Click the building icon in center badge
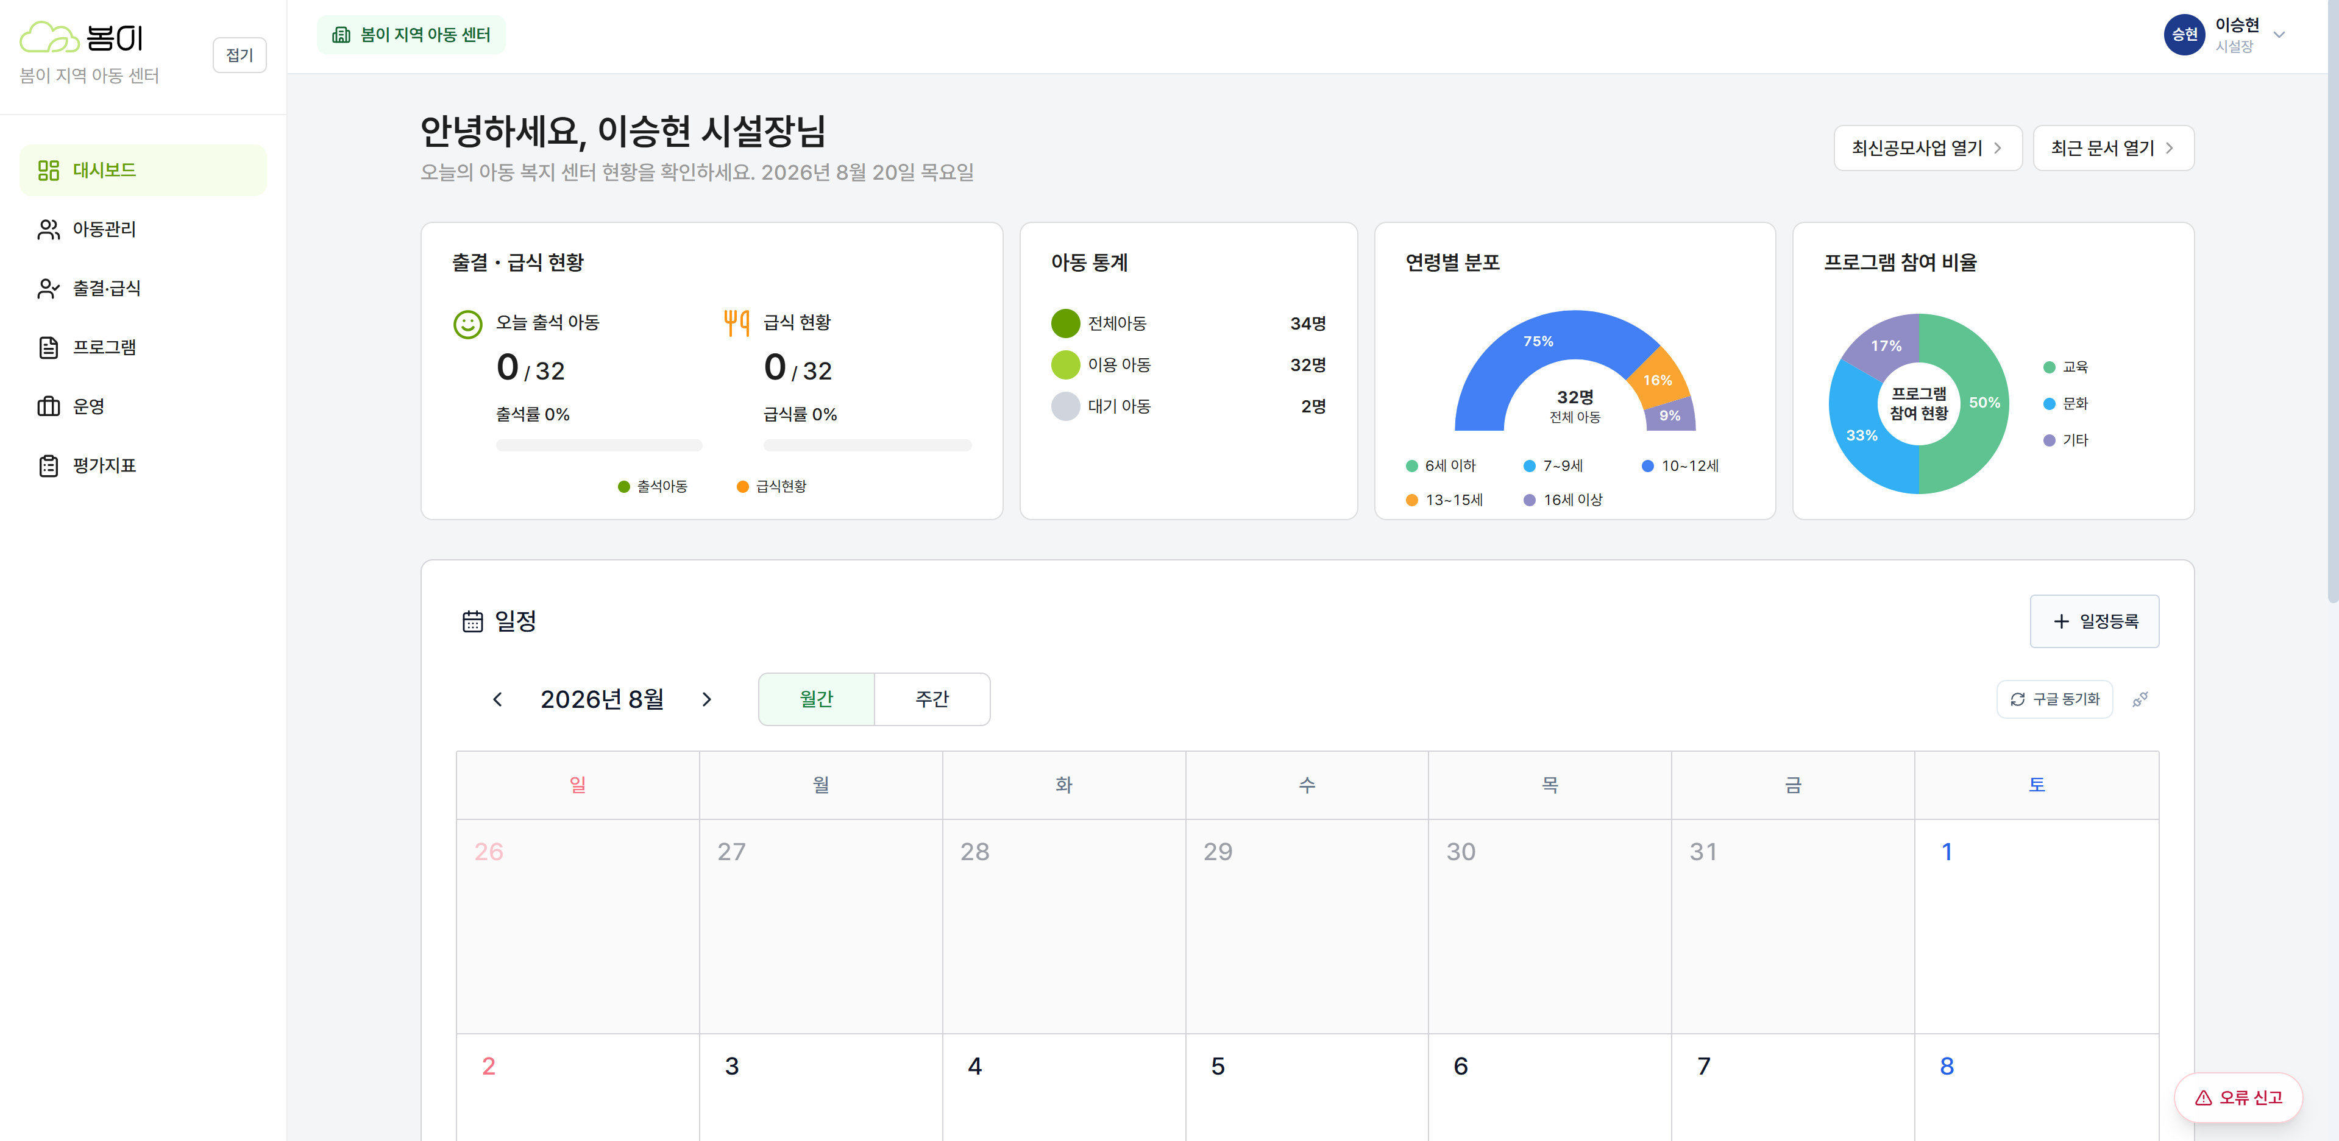This screenshot has height=1141, width=2339. coord(341,35)
